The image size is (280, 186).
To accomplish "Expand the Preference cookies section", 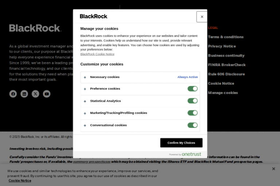I will [85, 89].
